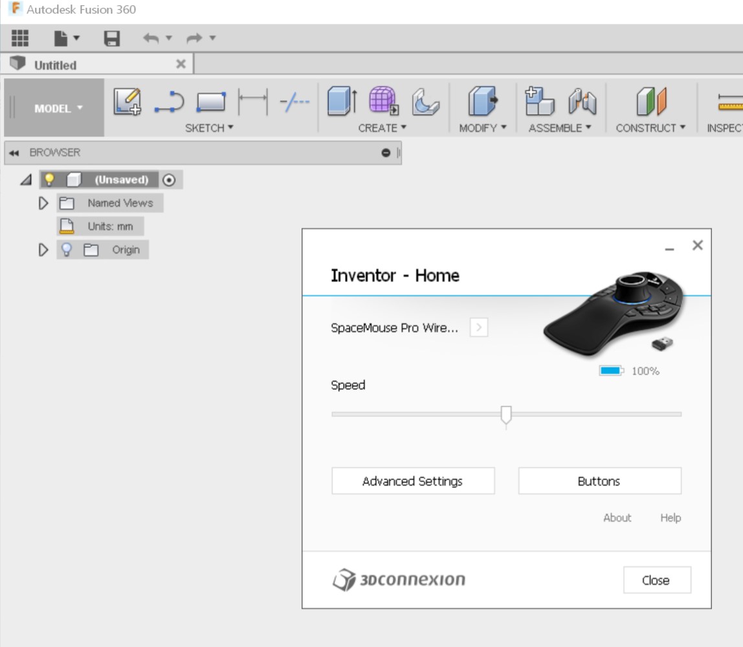The width and height of the screenshot is (743, 647).
Task: Select the Joint tool
Action: (582, 101)
